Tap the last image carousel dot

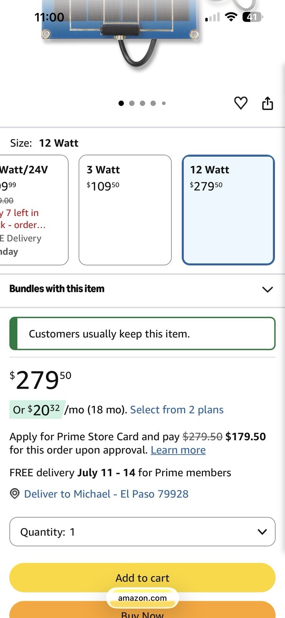(164, 103)
